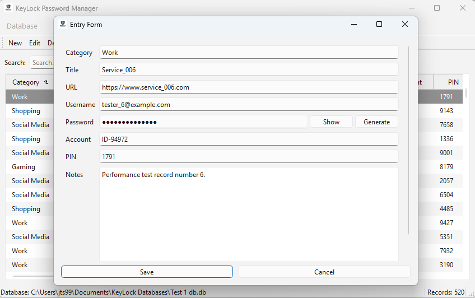Screen dimensions: 475x298
Task: Click Edit in the main window toolbar
Action: point(35,43)
